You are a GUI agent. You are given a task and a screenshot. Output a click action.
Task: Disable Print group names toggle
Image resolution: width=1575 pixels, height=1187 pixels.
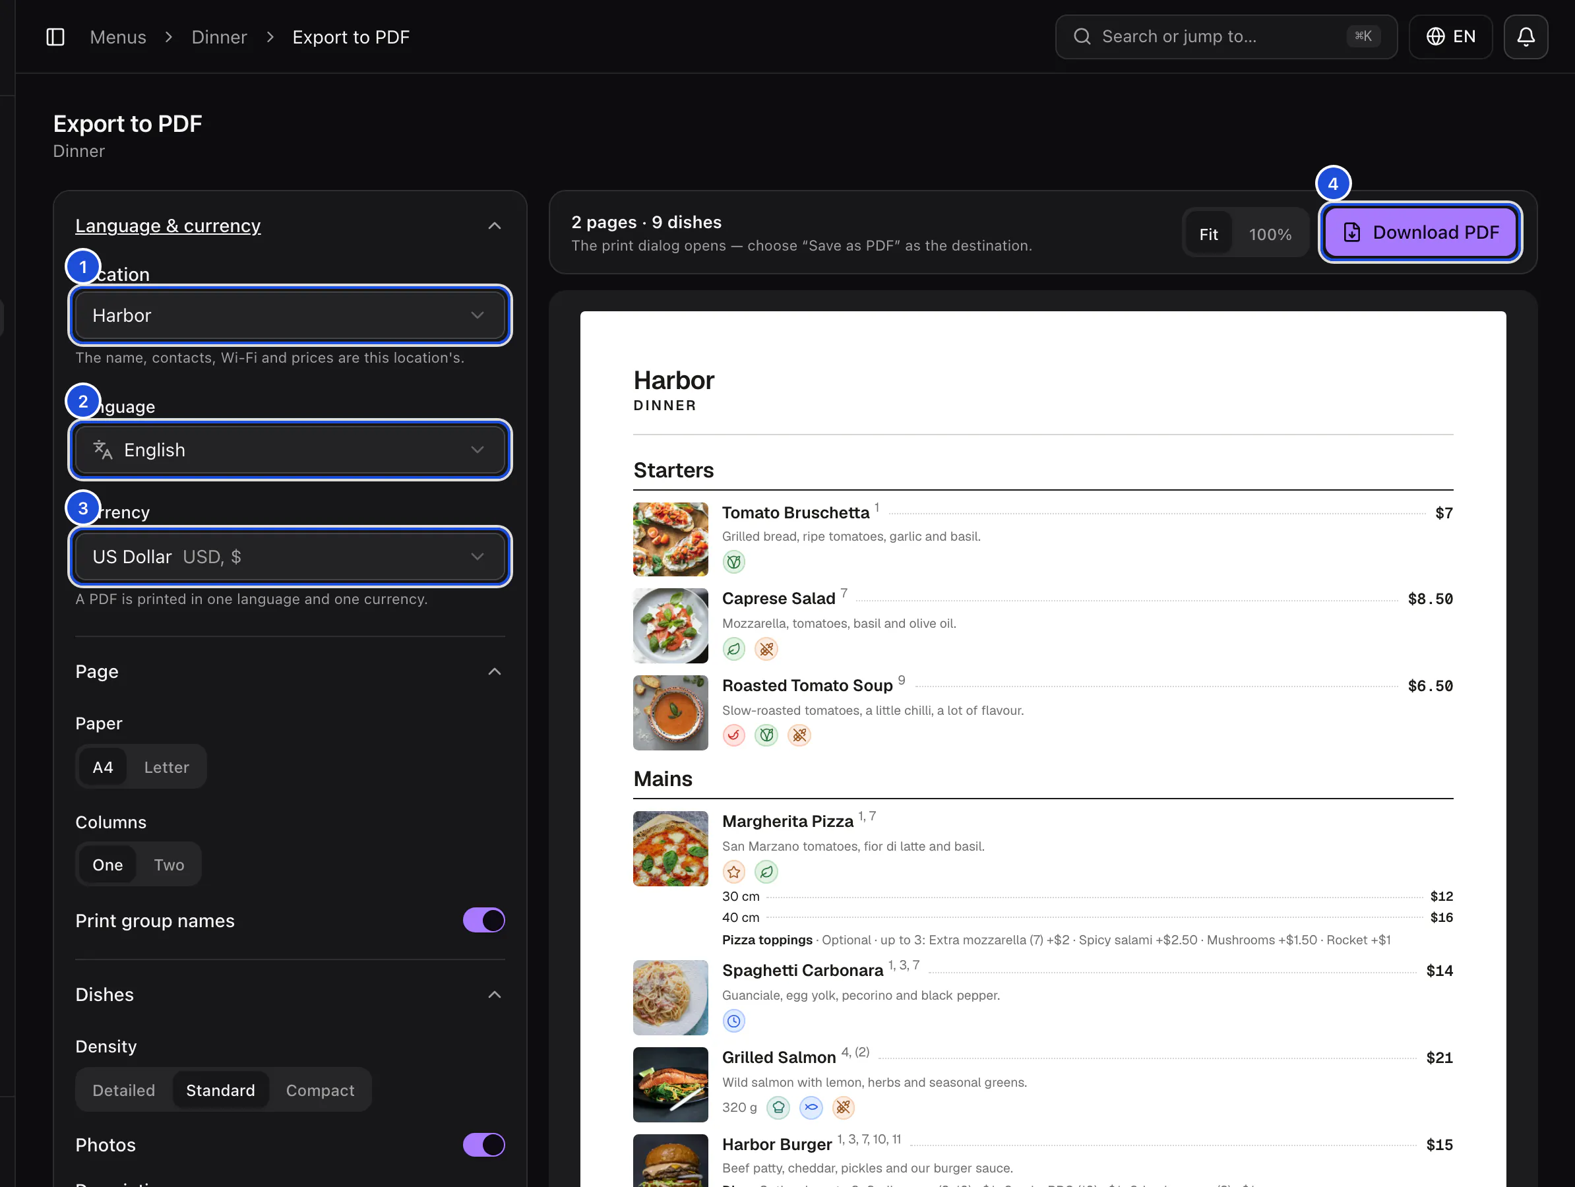pyautogui.click(x=483, y=921)
